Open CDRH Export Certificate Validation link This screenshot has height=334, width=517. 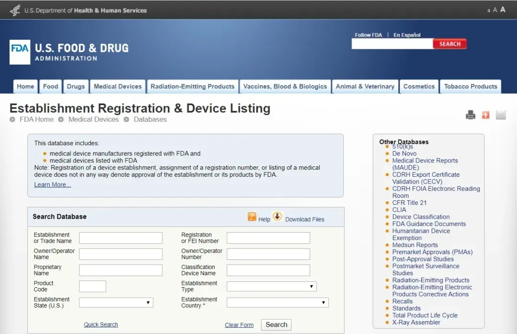pos(426,178)
